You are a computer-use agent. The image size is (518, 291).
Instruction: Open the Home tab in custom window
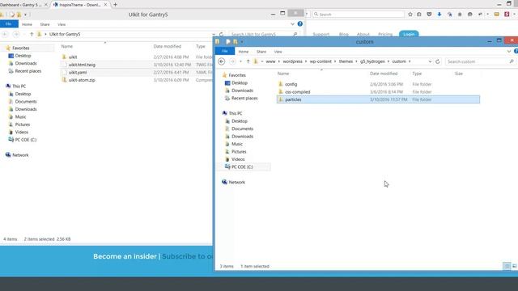point(244,52)
